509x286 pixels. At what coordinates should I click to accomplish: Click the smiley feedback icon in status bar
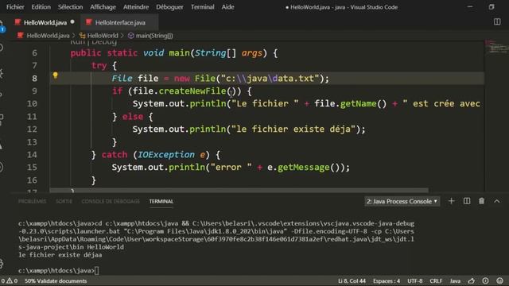coord(499,280)
